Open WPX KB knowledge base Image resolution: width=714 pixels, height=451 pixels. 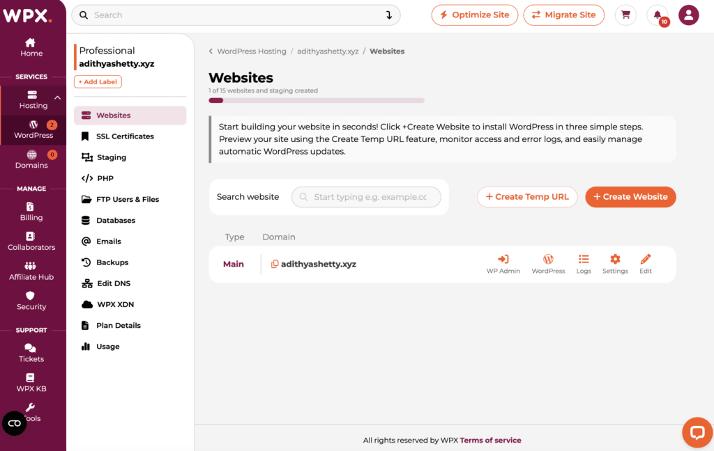[x=31, y=383]
